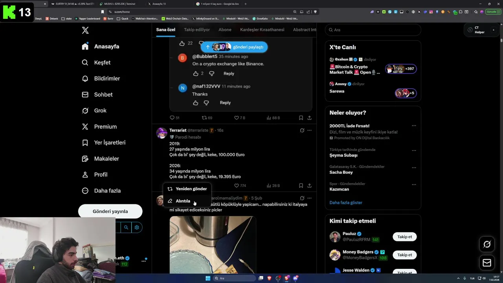Viewport: 503px width, 283px height.
Task: Open Premium in the sidebar
Action: tap(99, 127)
